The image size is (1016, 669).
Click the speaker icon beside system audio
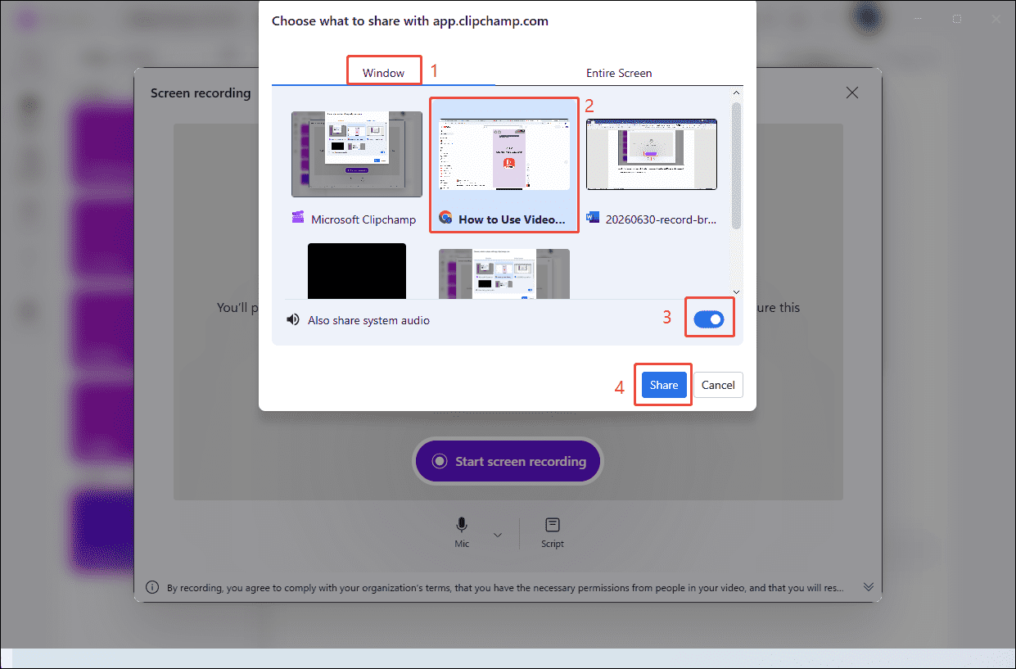coord(293,320)
